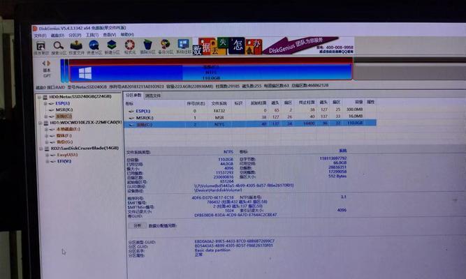Click the partition type GUID starting EBD0A0A2

[235, 241]
